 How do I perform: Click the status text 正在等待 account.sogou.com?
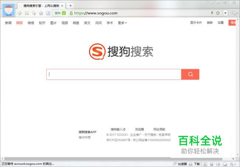(28, 164)
